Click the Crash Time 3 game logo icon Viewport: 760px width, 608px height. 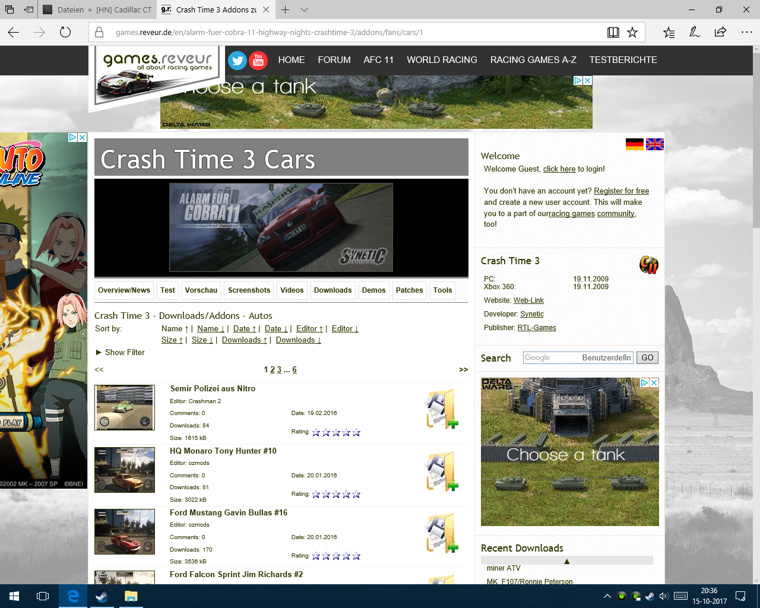click(648, 264)
